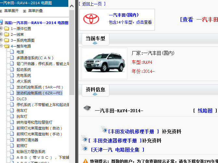This screenshot has width=218, height=163.
Task: Click document icon beside 刹车灯
Action: tap(12, 116)
